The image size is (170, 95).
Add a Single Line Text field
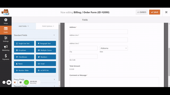(24, 43)
